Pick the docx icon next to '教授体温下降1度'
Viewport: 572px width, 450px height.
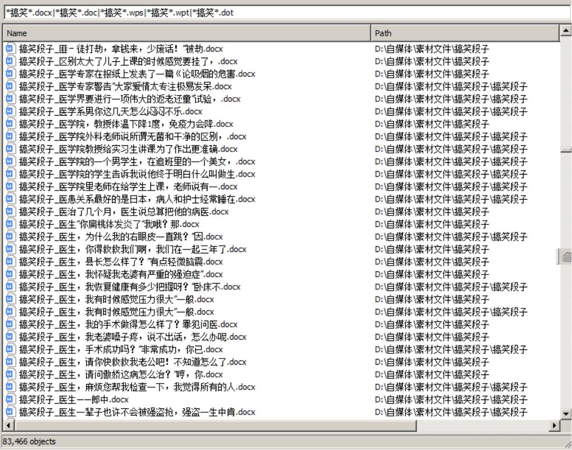pyautogui.click(x=10, y=124)
